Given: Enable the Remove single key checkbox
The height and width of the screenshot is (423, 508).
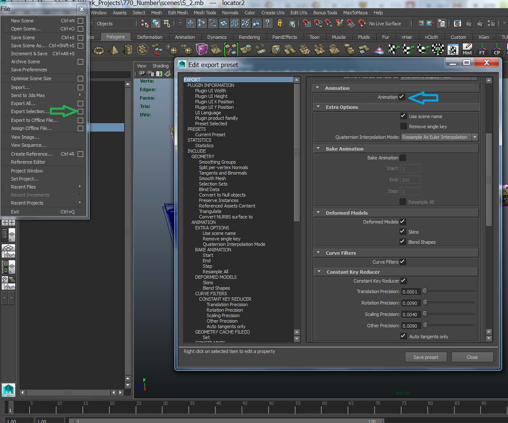Looking at the screenshot, I should (x=403, y=127).
